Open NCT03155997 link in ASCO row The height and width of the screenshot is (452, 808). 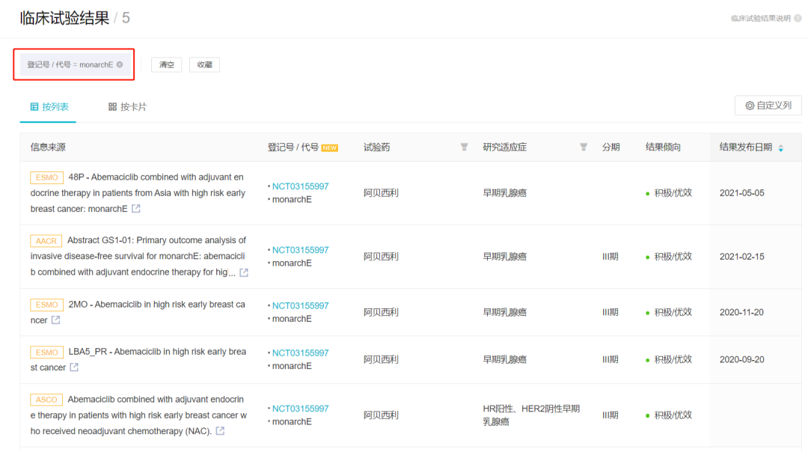[300, 409]
